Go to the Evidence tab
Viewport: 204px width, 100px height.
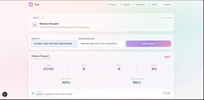(x=139, y=5)
